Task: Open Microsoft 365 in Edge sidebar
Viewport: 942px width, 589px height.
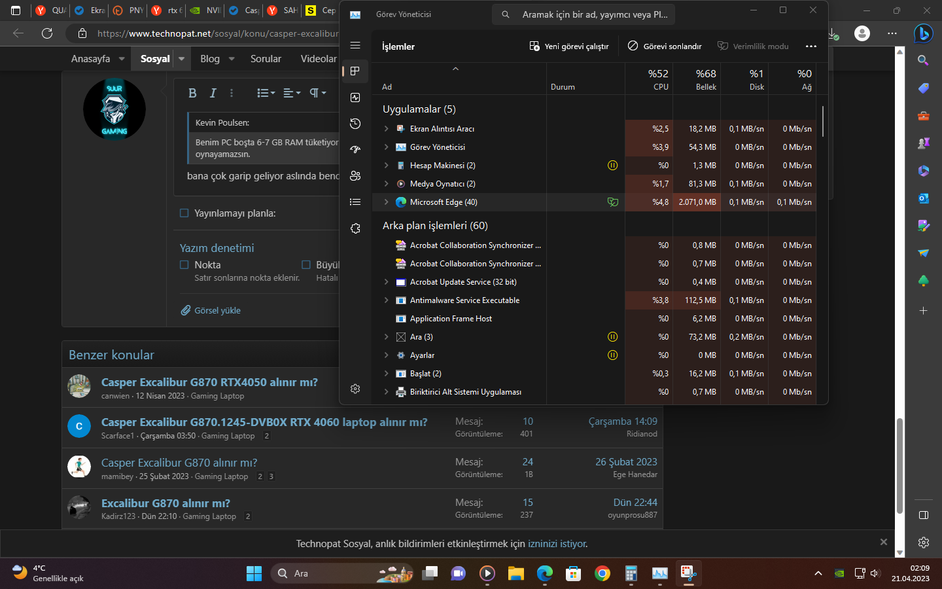Action: [923, 171]
